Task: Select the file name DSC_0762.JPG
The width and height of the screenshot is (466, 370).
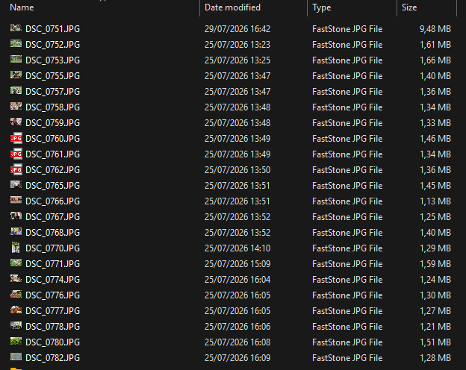Action: [52, 170]
